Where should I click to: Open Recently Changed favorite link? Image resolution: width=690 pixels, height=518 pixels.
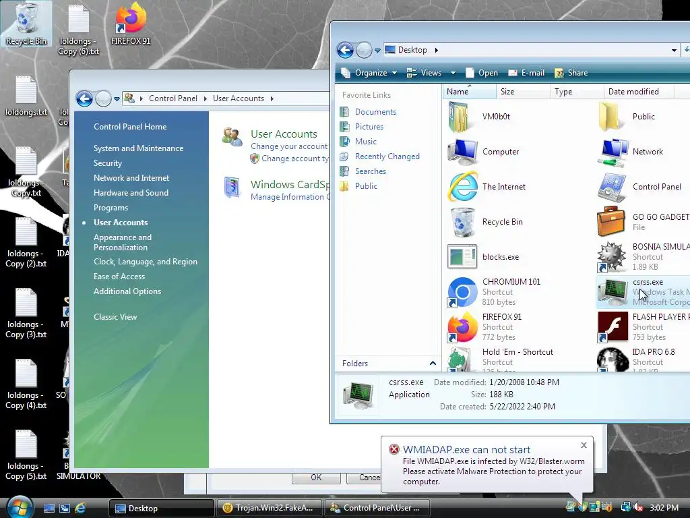tap(387, 156)
